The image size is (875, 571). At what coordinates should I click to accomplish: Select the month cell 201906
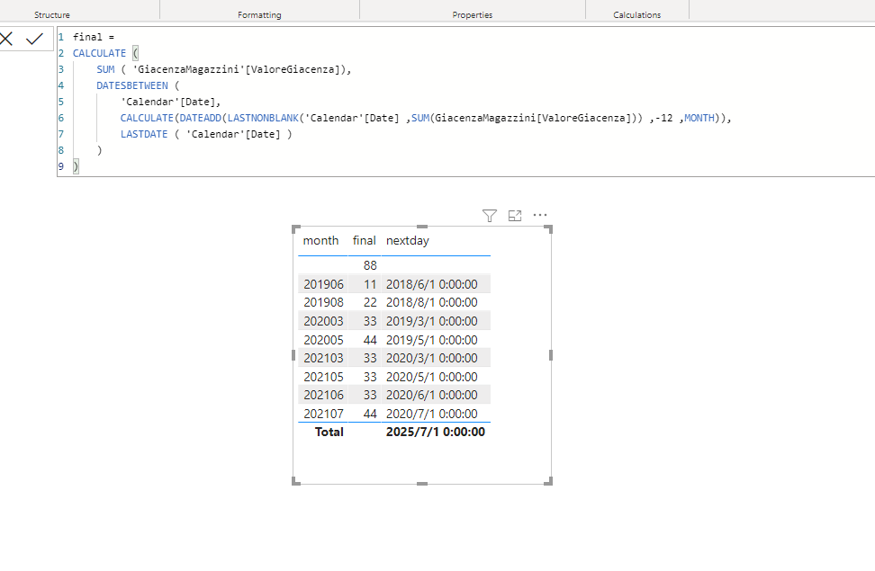tap(324, 284)
